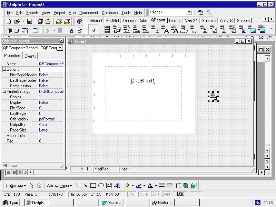Select the QRExpr component icon

pyautogui.click(x=184, y=29)
